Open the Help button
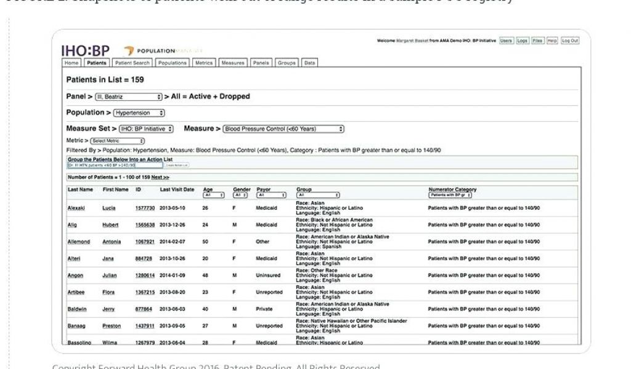631x369 pixels. tap(552, 41)
